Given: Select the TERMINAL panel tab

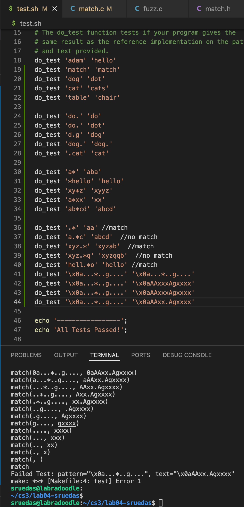Looking at the screenshot, I should coord(104,355).
